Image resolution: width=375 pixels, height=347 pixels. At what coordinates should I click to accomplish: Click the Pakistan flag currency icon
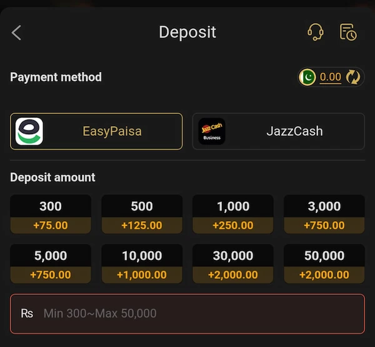click(x=307, y=77)
